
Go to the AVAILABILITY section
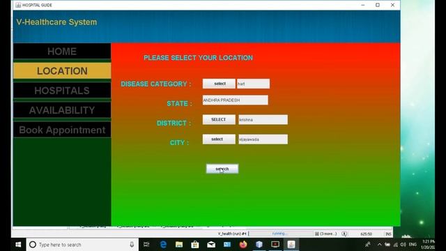coord(62,110)
